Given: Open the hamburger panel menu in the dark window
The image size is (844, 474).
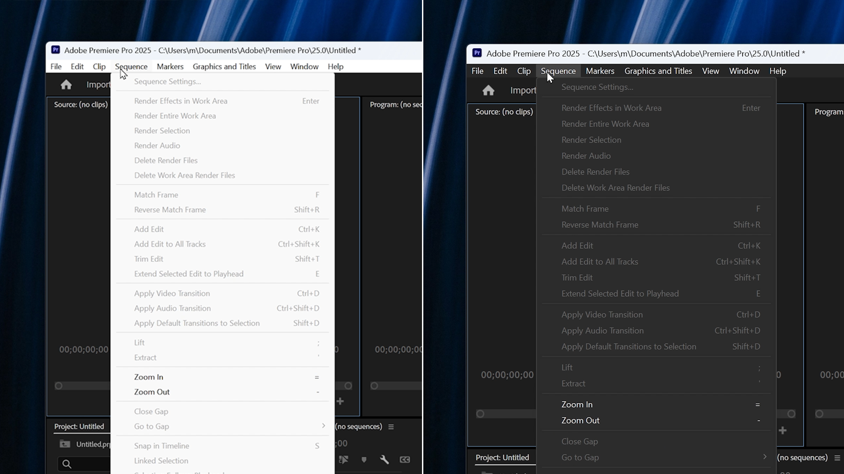Looking at the screenshot, I should [837, 458].
